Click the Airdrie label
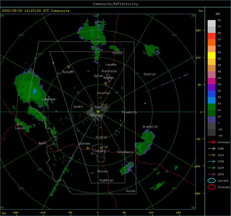The width and height of the screenshot is (231, 216). [101, 137]
